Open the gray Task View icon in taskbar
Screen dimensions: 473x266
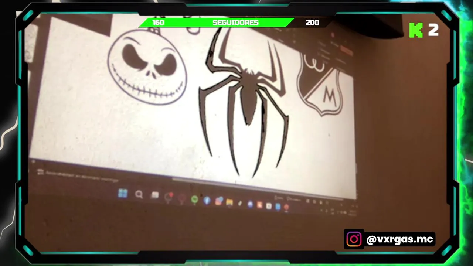coord(155,195)
